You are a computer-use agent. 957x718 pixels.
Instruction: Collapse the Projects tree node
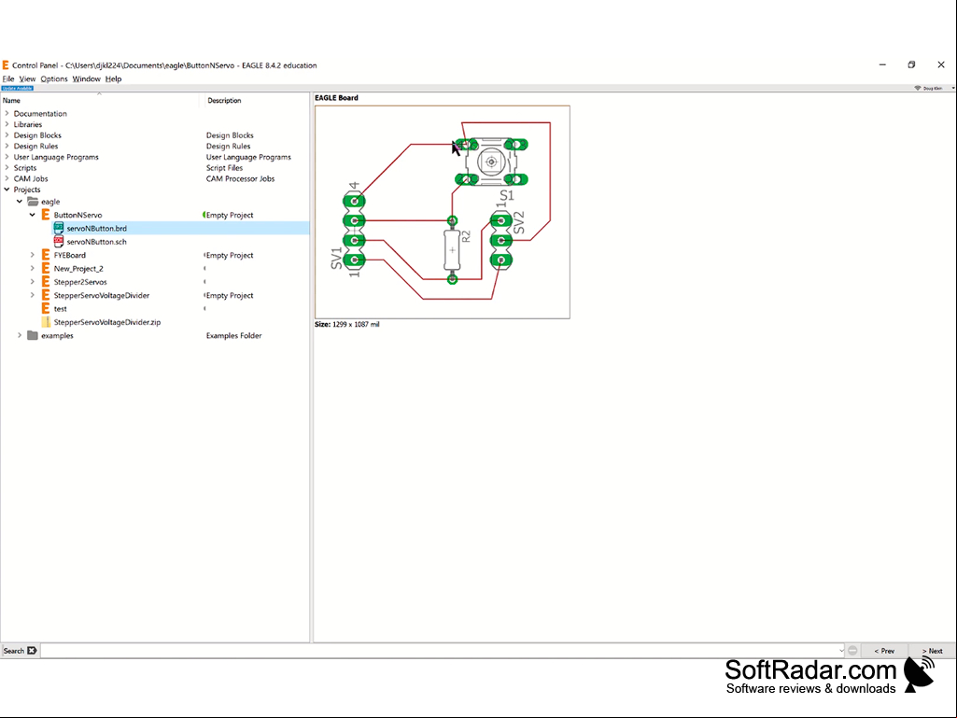click(x=7, y=190)
